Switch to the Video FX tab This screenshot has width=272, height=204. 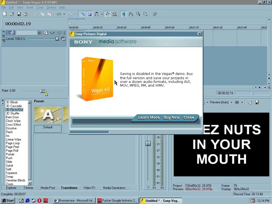point(89,188)
